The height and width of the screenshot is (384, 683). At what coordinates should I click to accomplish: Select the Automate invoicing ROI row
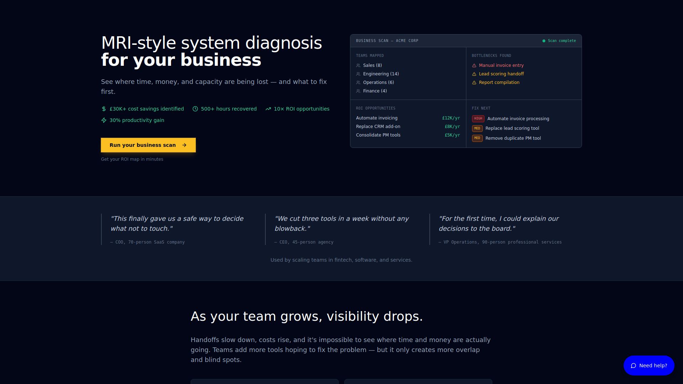coord(408,118)
